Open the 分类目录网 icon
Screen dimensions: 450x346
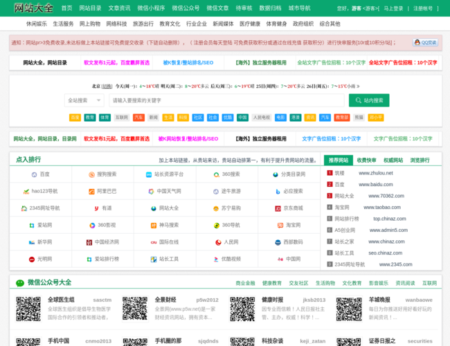(276, 174)
